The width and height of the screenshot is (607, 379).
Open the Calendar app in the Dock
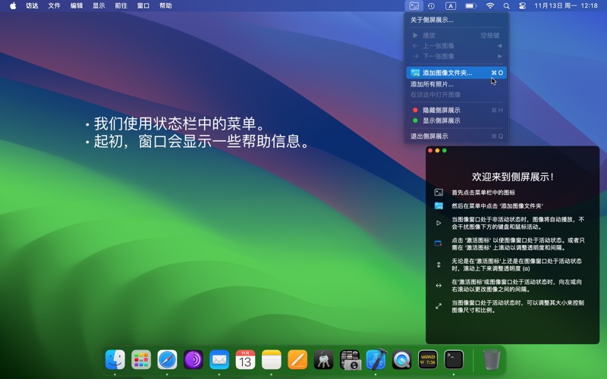pyautogui.click(x=245, y=359)
